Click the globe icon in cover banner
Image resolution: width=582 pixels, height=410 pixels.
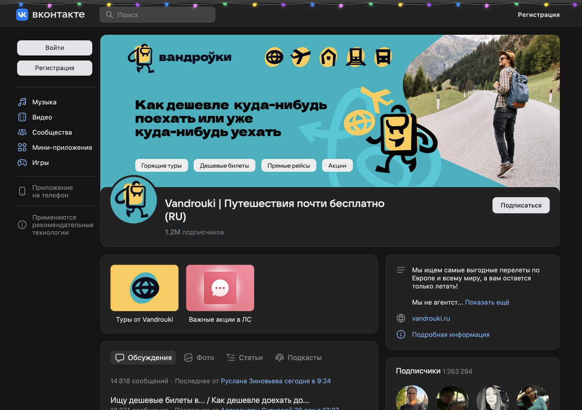[274, 57]
